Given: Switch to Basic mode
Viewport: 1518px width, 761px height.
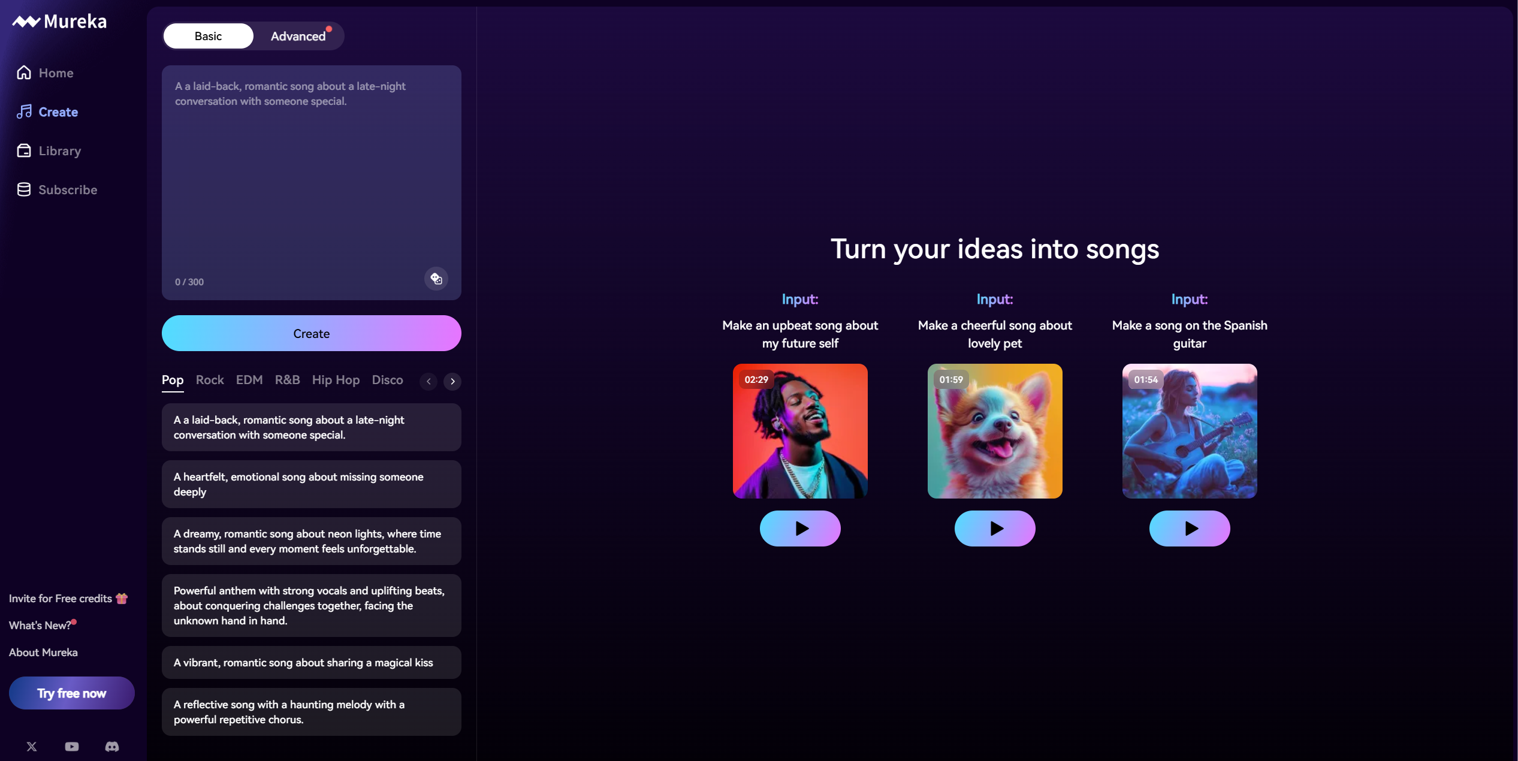Looking at the screenshot, I should pos(208,36).
